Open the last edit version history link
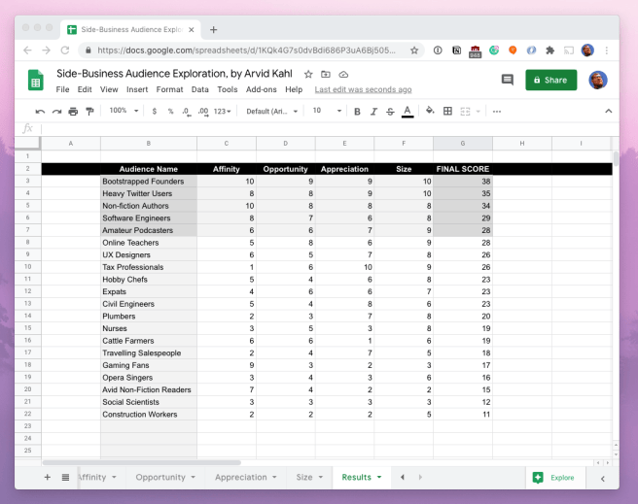This screenshot has height=504, width=638. [363, 89]
